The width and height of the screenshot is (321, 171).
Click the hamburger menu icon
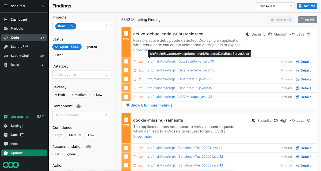tap(6, 6)
